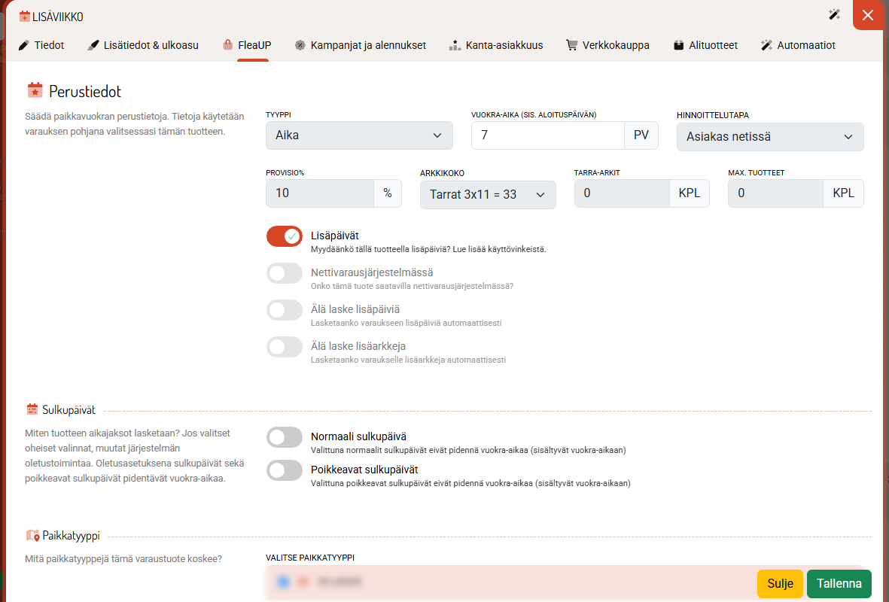
Task: Toggle Älä laske lisäarkkeja switch
Action: 285,347
